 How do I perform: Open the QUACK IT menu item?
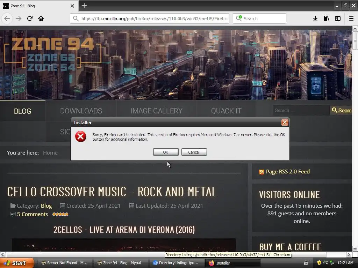click(226, 111)
